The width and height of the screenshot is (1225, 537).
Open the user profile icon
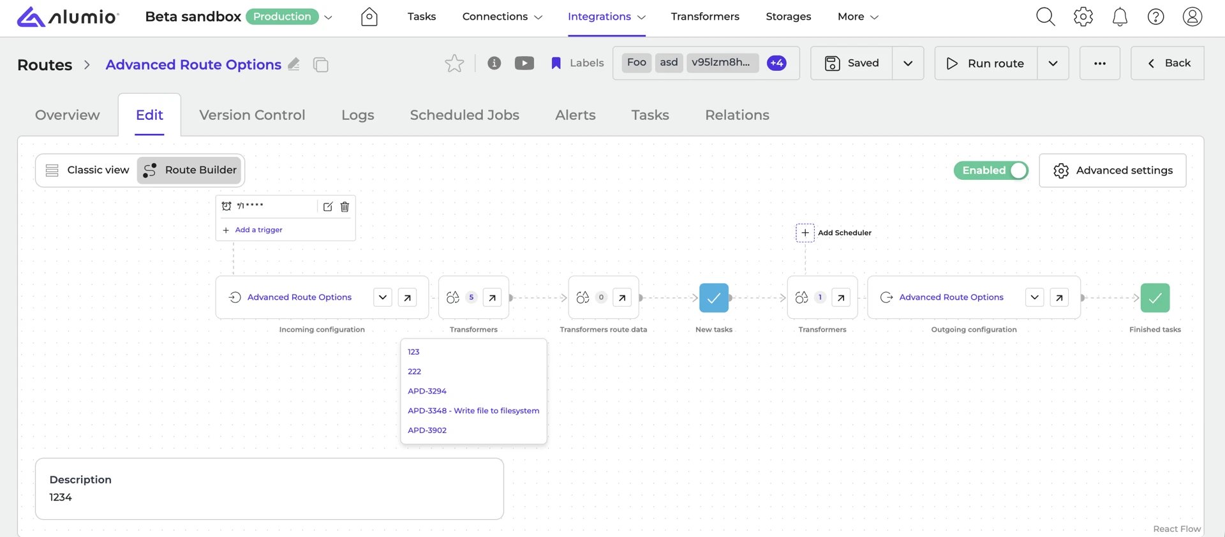coord(1192,17)
